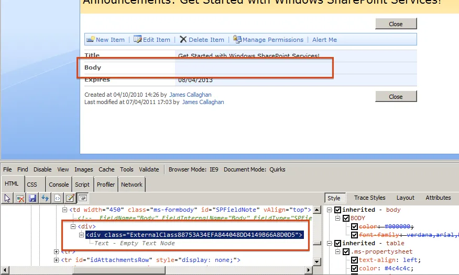
Task: Switch to the HTML tab
Action: click(12, 184)
